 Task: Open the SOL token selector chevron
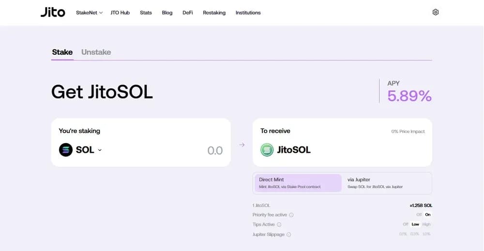click(x=100, y=150)
